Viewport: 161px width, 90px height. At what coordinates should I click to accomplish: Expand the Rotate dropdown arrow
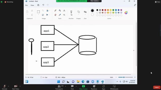tap(50, 10)
